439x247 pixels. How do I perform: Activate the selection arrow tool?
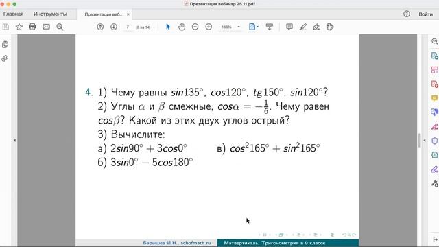click(x=168, y=27)
